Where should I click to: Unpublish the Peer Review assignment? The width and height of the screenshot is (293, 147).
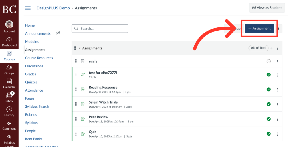[268, 119]
